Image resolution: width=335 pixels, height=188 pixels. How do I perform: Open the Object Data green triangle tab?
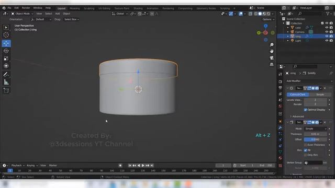(x=280, y=152)
